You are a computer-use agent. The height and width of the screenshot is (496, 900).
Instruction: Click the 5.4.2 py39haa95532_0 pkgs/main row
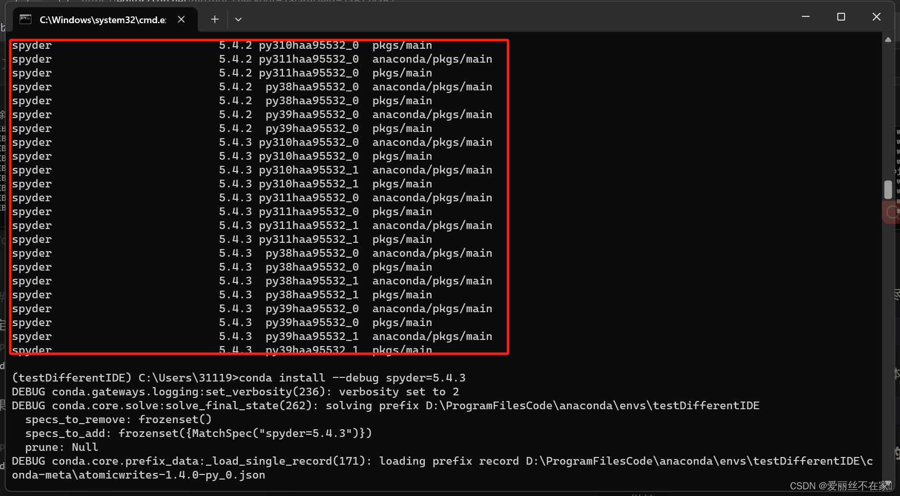[222, 128]
